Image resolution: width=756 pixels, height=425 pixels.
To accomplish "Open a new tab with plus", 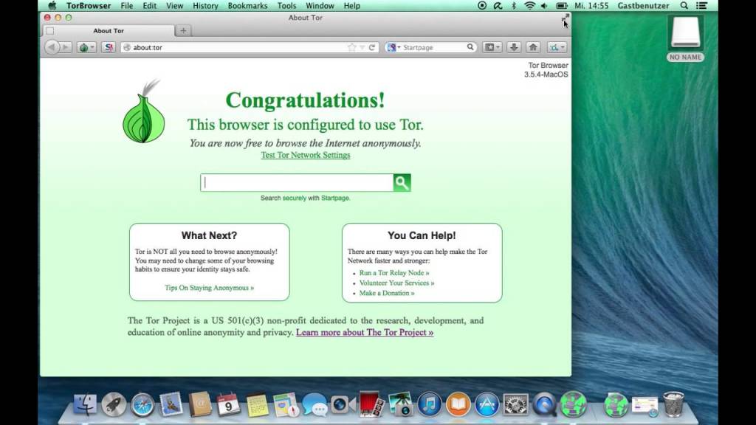I will pos(183,30).
